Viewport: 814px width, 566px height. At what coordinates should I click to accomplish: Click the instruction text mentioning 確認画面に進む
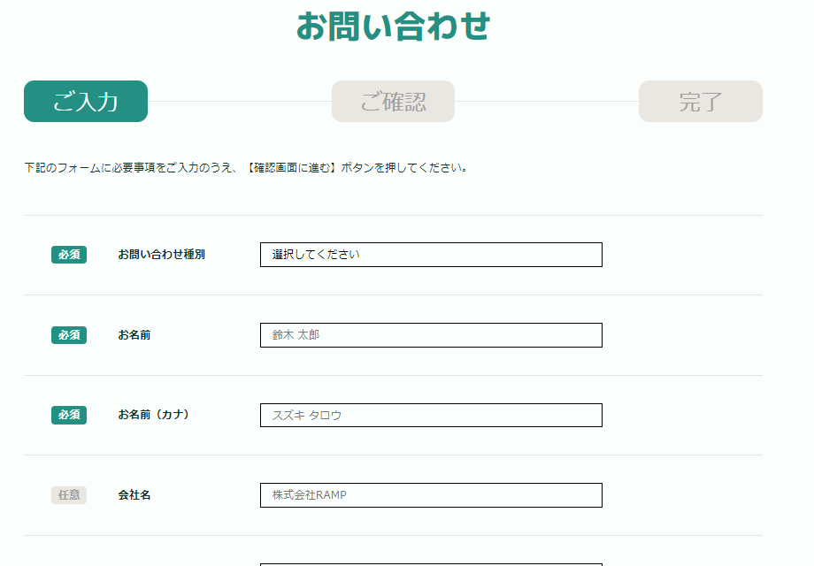click(x=246, y=167)
